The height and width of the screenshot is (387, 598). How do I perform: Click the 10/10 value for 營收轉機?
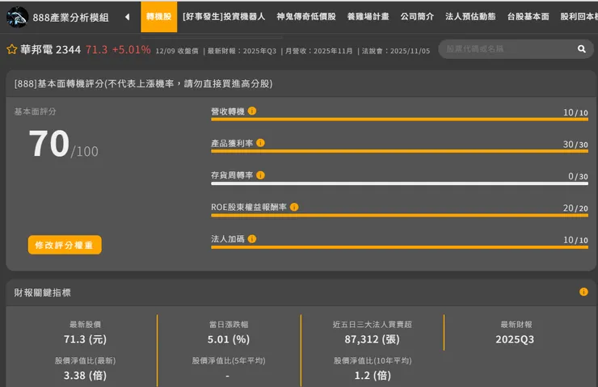[575, 112]
